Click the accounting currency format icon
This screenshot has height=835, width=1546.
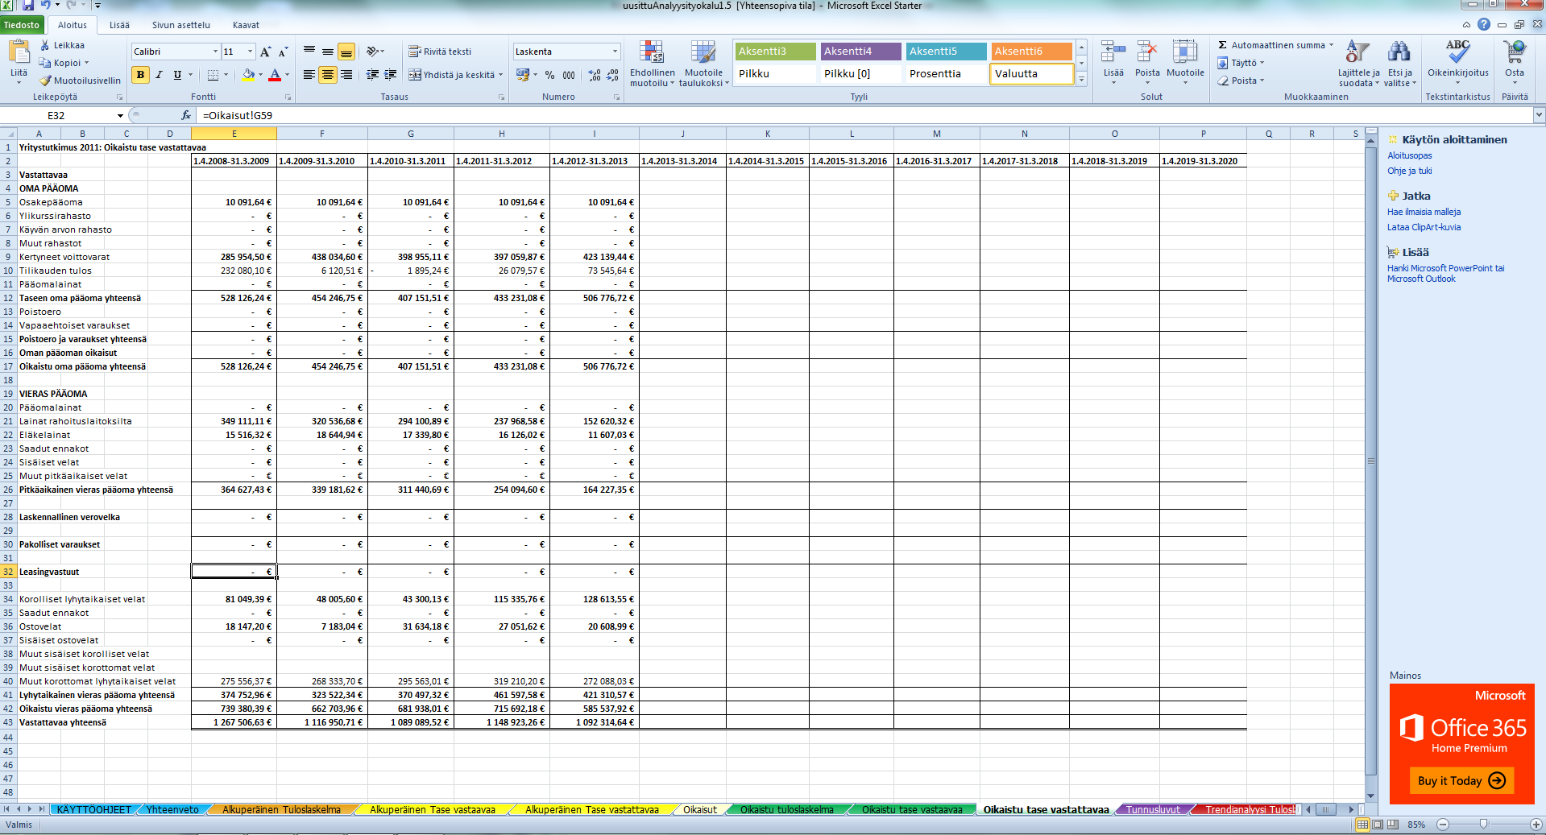(523, 75)
